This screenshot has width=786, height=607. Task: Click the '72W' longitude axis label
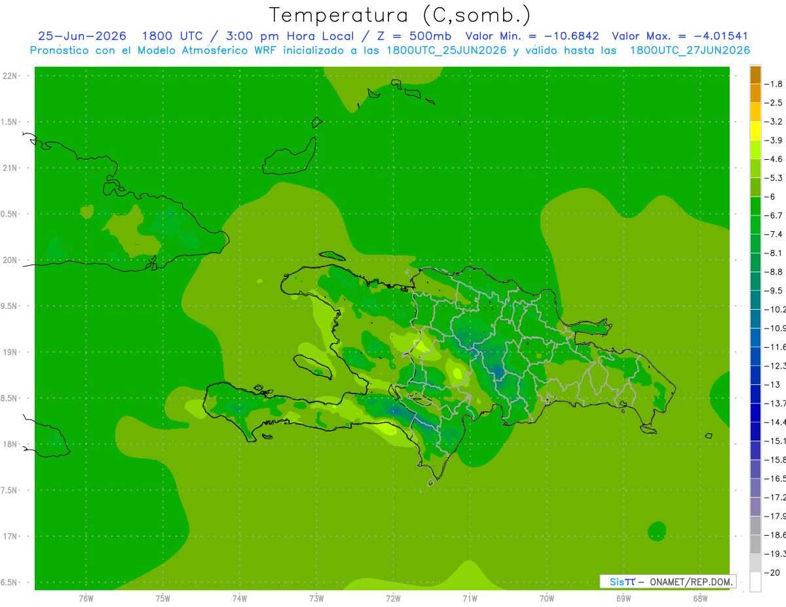(393, 598)
